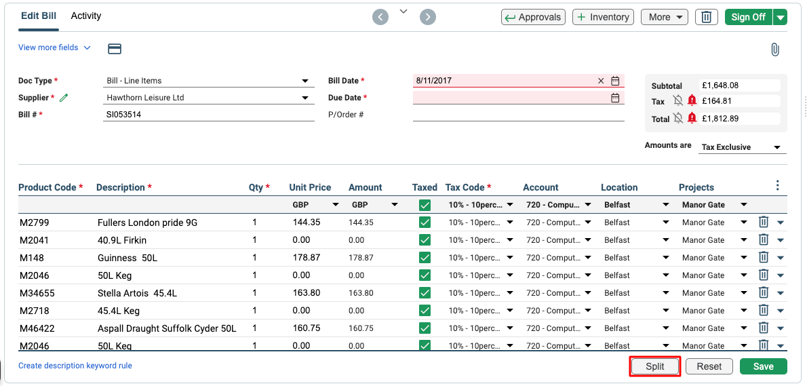Screen dimensions: 807x386
Task: Click the credit card payment icon
Action: [x=114, y=49]
